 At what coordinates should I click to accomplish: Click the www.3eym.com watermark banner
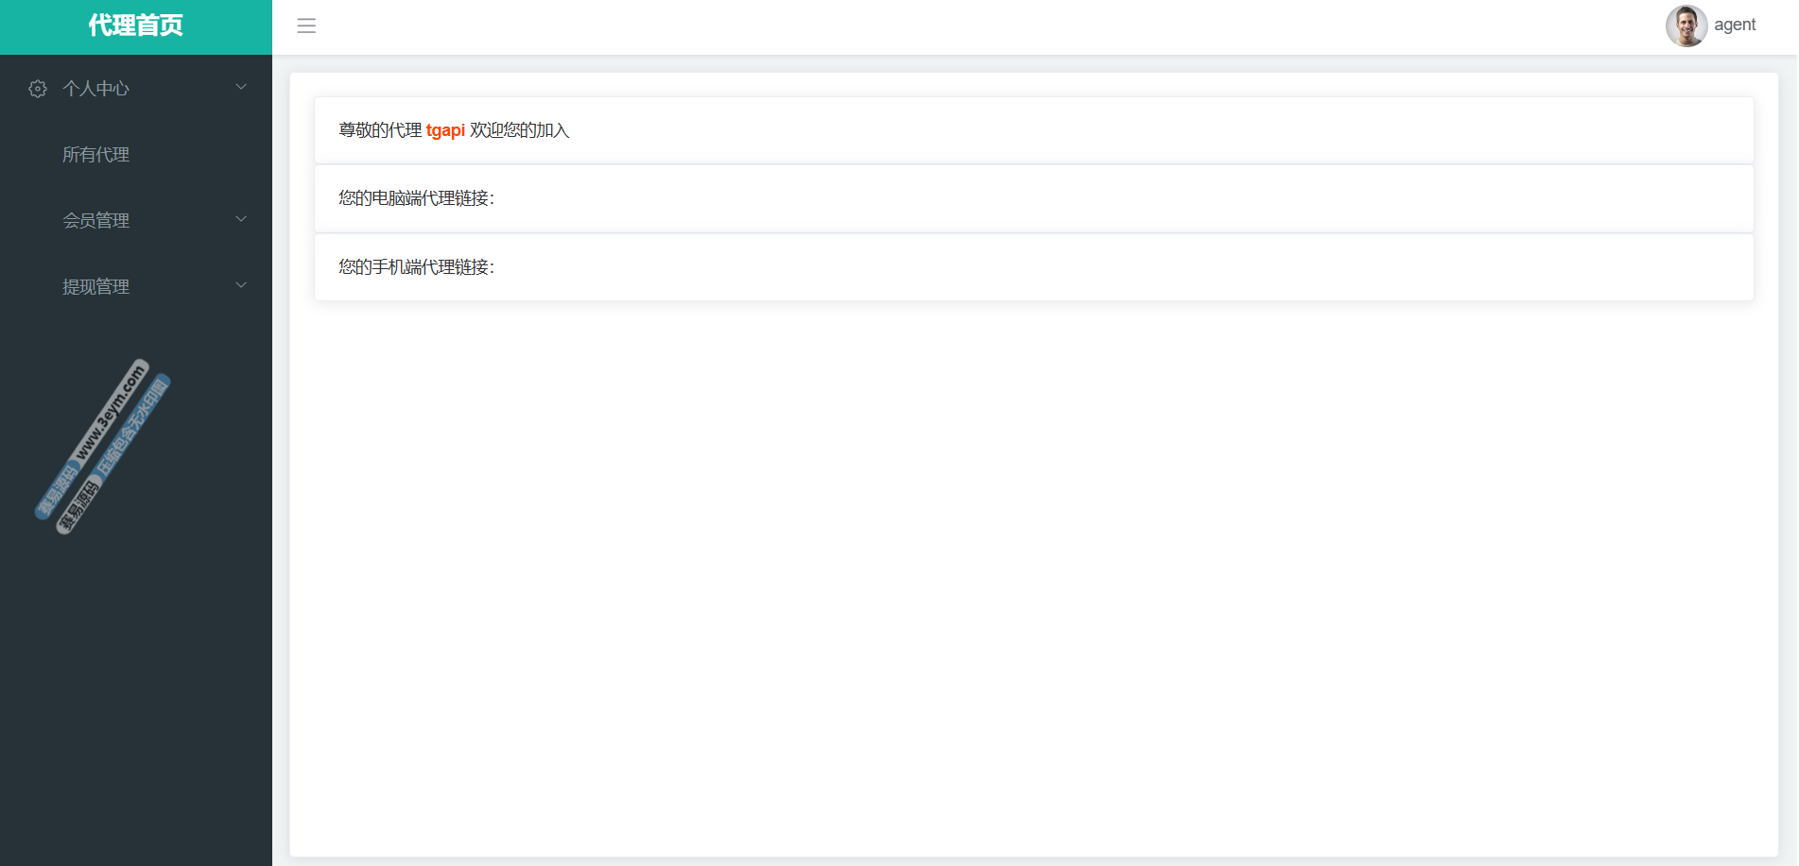(x=112, y=414)
